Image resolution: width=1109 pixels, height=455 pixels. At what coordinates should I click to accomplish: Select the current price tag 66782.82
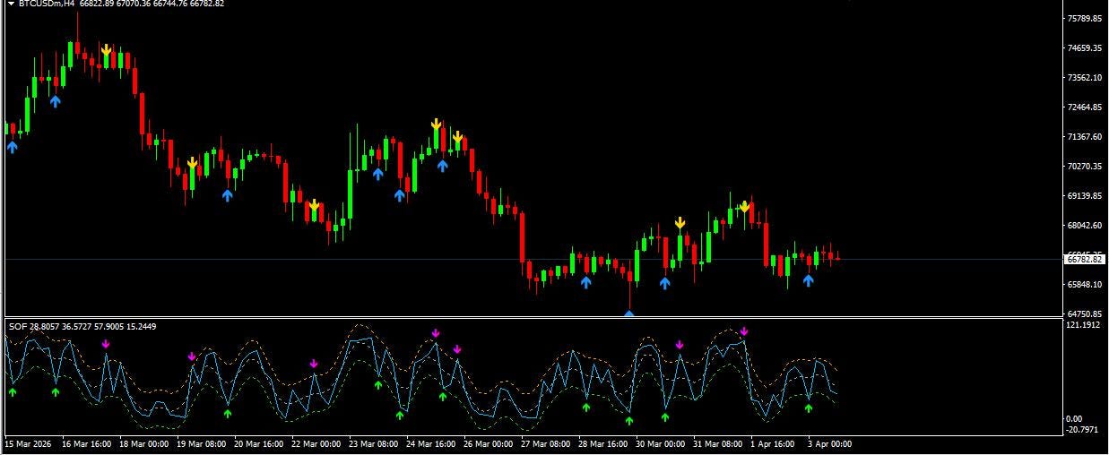pos(1084,260)
